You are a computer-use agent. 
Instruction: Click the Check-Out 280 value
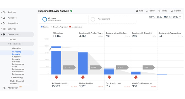click(134, 36)
